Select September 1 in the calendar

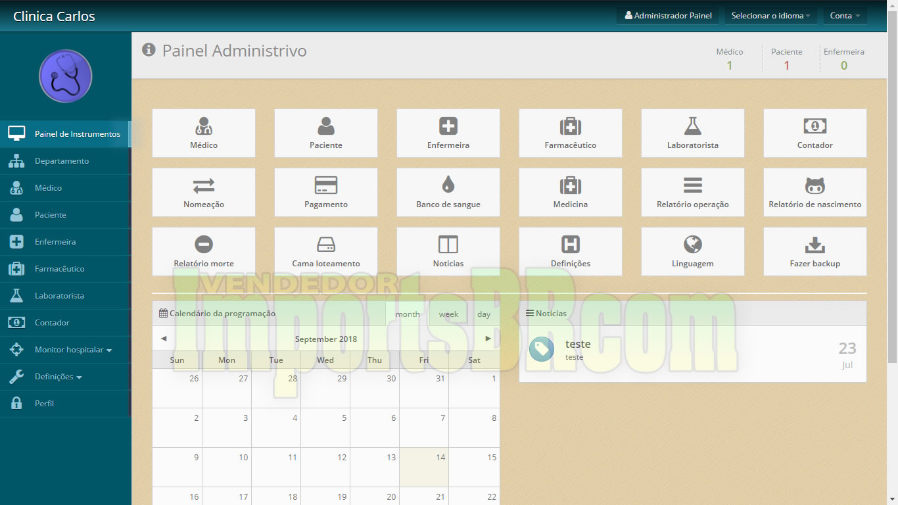tap(474, 388)
